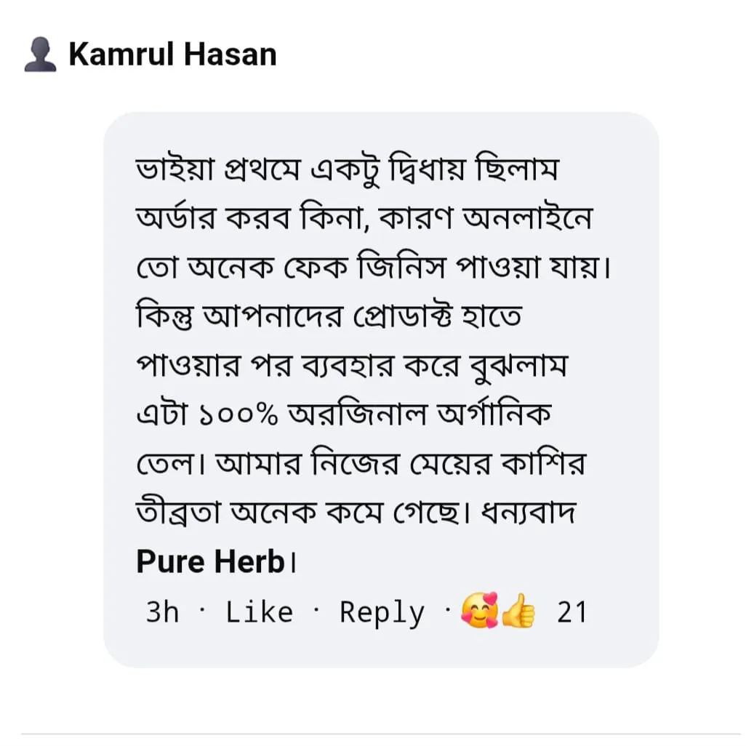This screenshot has width=746, height=746.
Task: View the 21 reactions count
Action: coord(572,612)
